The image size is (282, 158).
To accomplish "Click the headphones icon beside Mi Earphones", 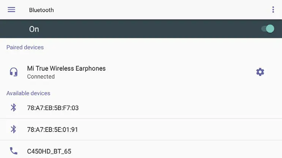I will (14, 72).
